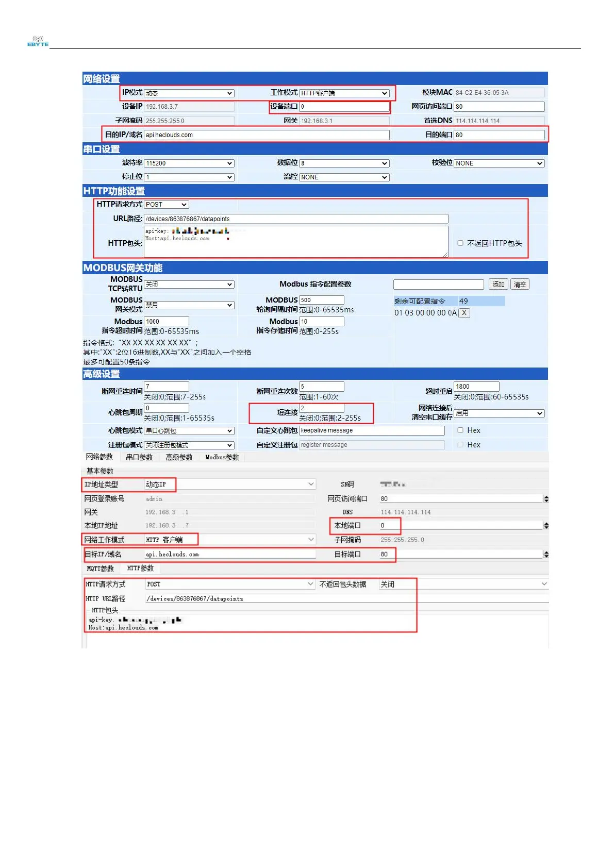Adjust the 网页访问端口 spinner in config tool
Screen dimensions: 614x868
546,499
